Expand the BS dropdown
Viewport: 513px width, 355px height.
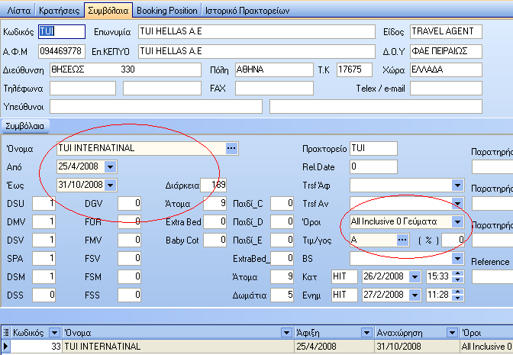[x=457, y=259]
